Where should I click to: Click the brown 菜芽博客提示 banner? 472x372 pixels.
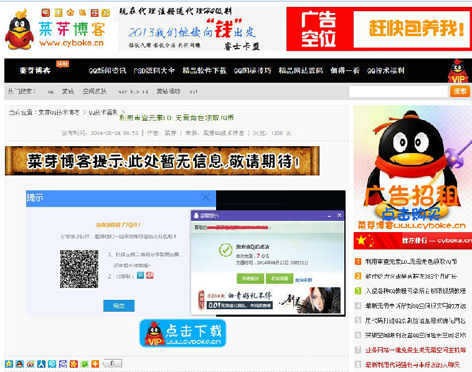click(x=162, y=161)
